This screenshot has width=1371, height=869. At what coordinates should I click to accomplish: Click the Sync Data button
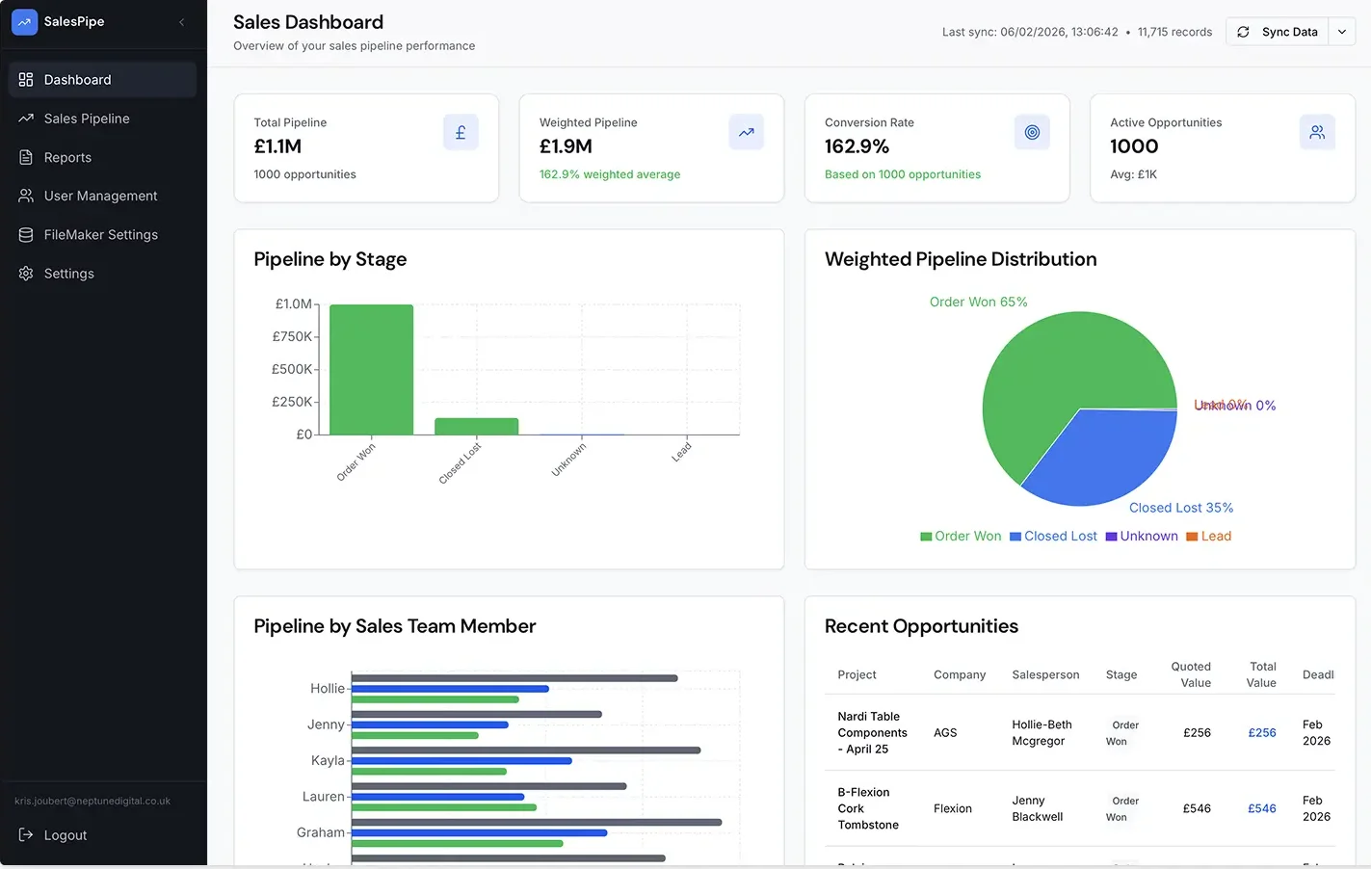click(x=1278, y=32)
